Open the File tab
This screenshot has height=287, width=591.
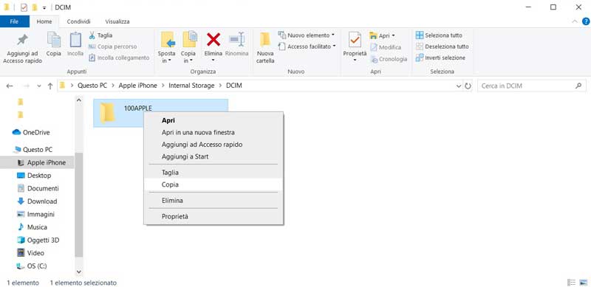[14, 21]
